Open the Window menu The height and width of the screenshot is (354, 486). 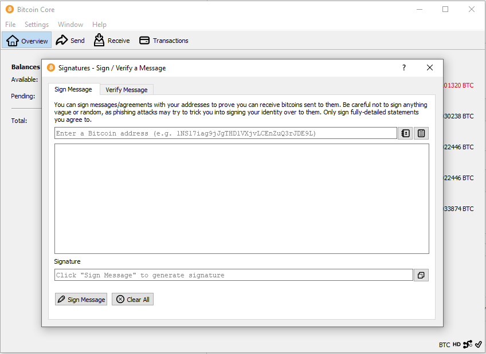(70, 25)
